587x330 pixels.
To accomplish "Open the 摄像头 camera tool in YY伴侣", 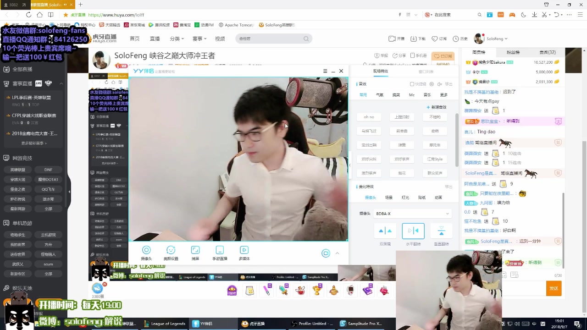I will click(146, 253).
